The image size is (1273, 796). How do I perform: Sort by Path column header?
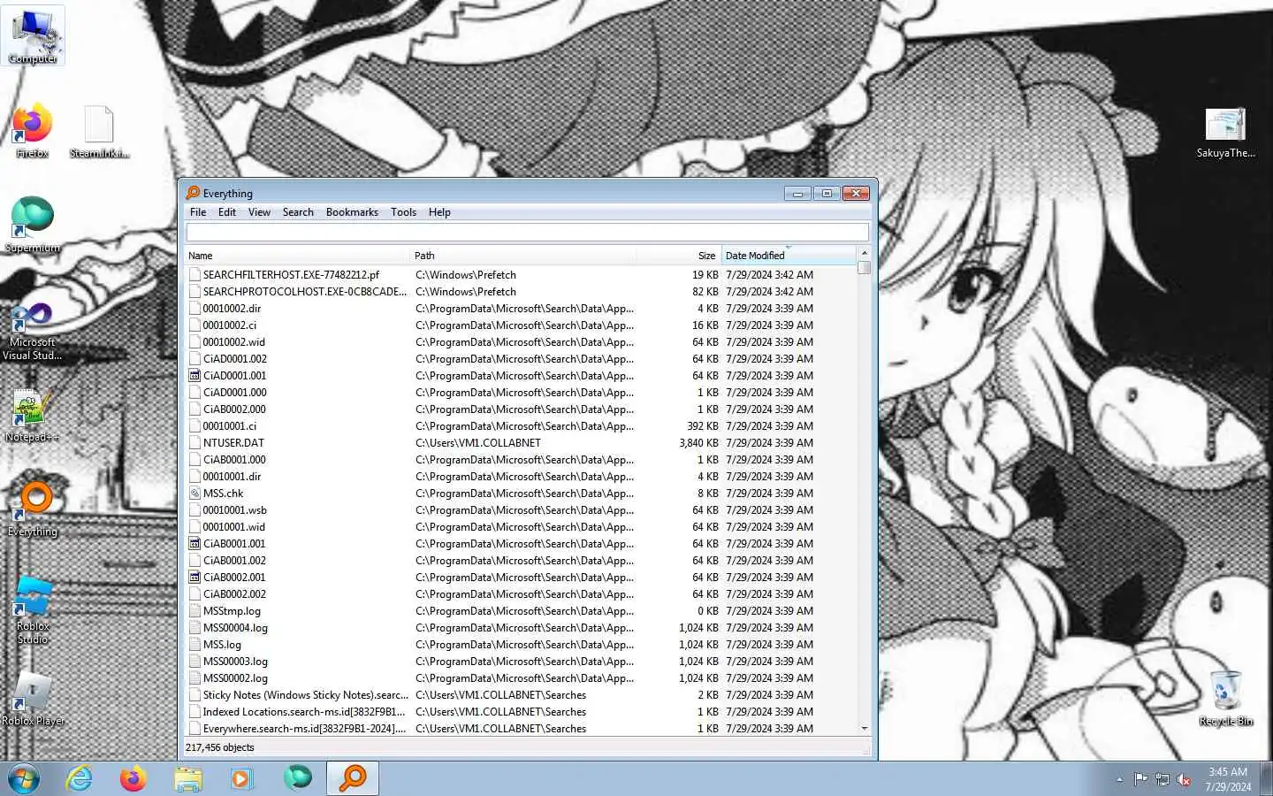(524, 256)
